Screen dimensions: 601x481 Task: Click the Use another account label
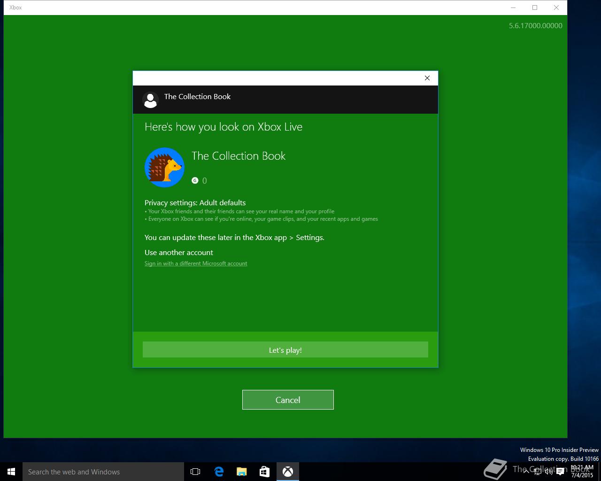(179, 252)
